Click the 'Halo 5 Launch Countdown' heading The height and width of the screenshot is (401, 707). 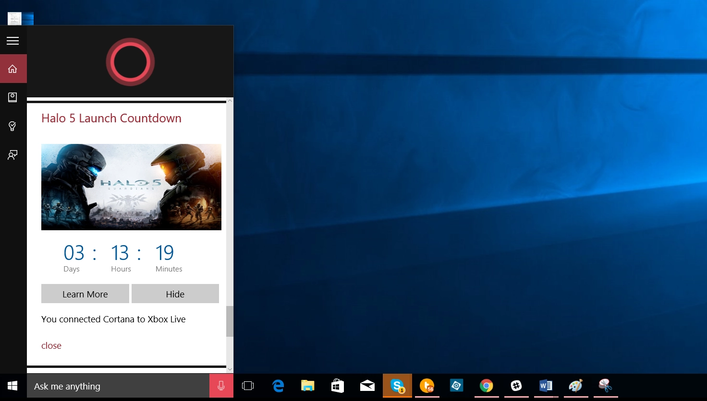pyautogui.click(x=111, y=118)
